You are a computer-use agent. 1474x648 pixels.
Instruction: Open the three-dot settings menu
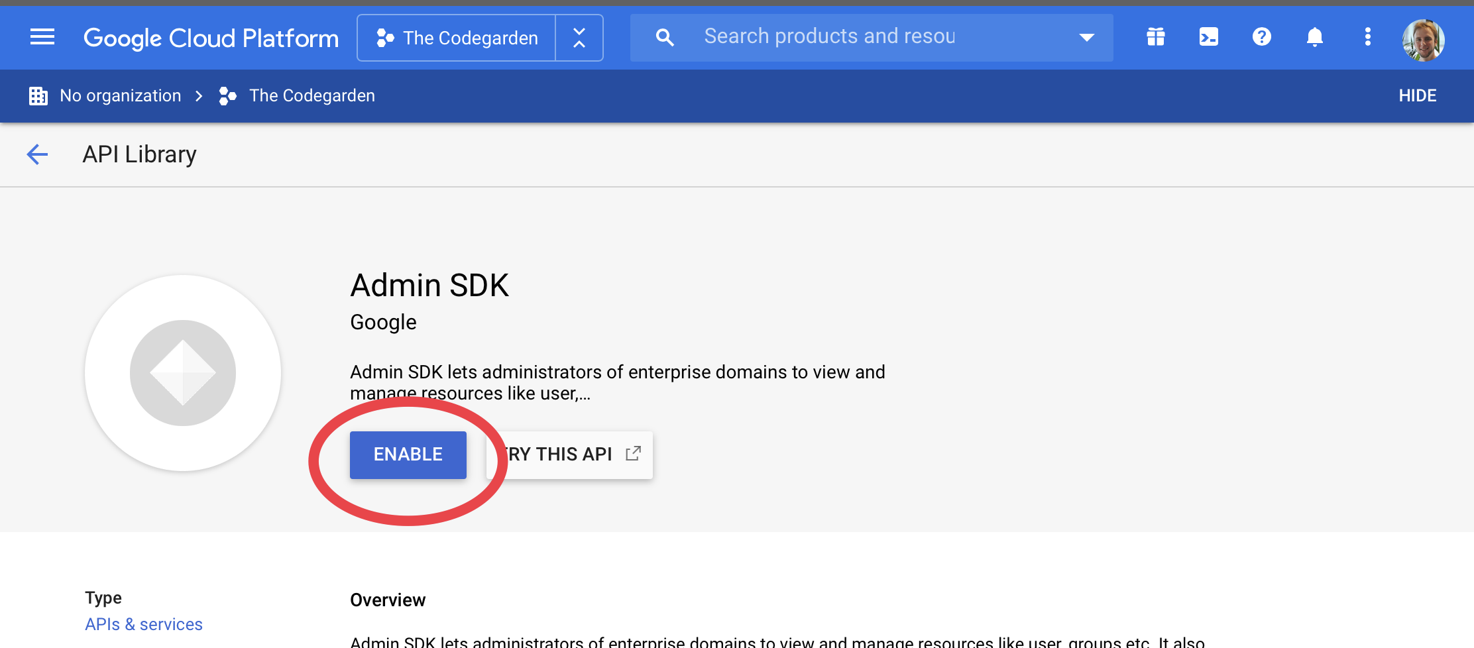click(1367, 37)
